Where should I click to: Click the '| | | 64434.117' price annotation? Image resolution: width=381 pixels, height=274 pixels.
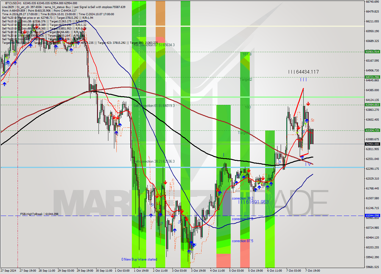303,72
